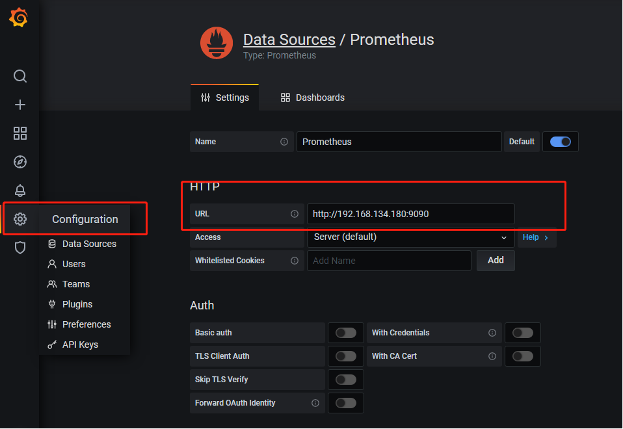623x429 pixels.
Task: Click the plus Create icon in sidebar
Action: click(x=20, y=105)
